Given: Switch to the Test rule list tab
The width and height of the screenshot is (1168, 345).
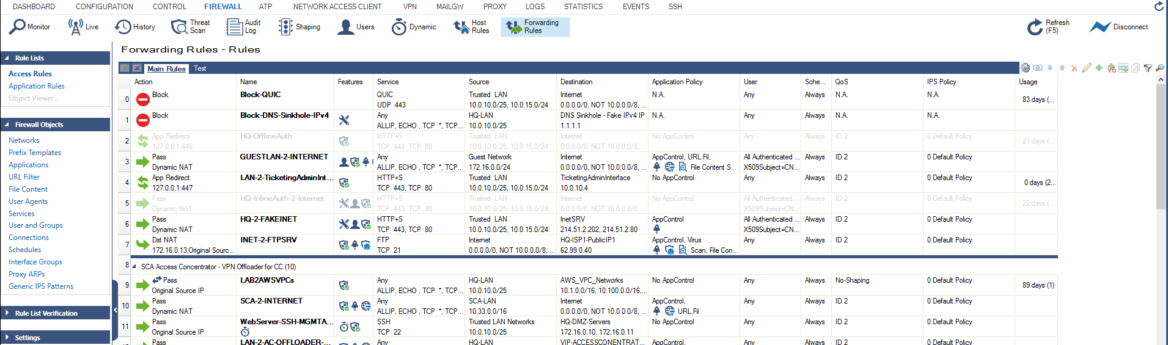Looking at the screenshot, I should tap(200, 68).
